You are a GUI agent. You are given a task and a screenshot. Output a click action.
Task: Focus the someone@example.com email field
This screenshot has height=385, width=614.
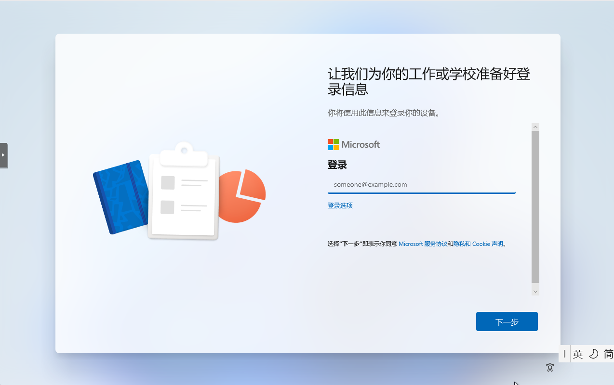pos(422,184)
